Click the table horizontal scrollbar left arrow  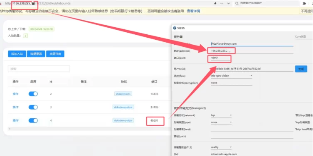tap(10, 129)
